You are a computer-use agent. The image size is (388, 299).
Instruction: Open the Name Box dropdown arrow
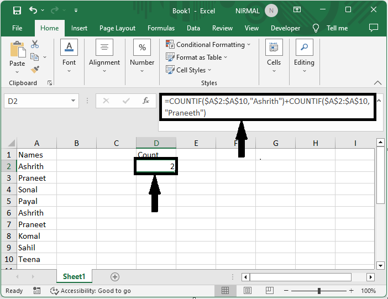(74, 101)
